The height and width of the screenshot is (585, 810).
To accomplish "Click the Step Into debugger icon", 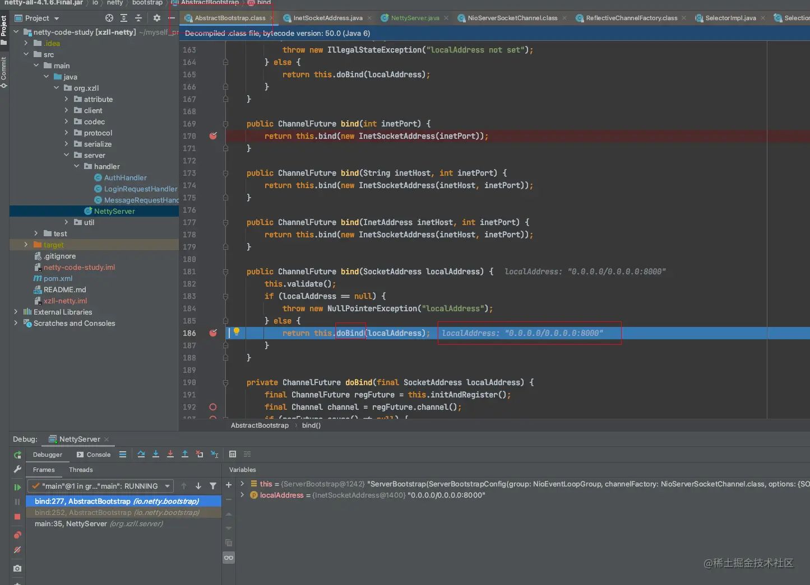I will [156, 454].
